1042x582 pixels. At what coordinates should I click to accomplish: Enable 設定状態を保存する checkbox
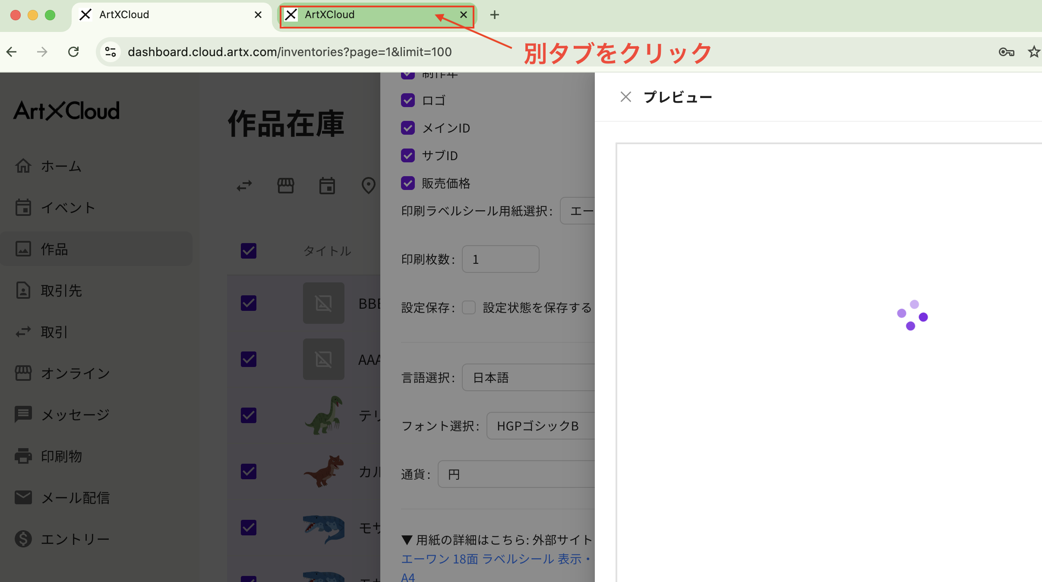[x=468, y=307]
